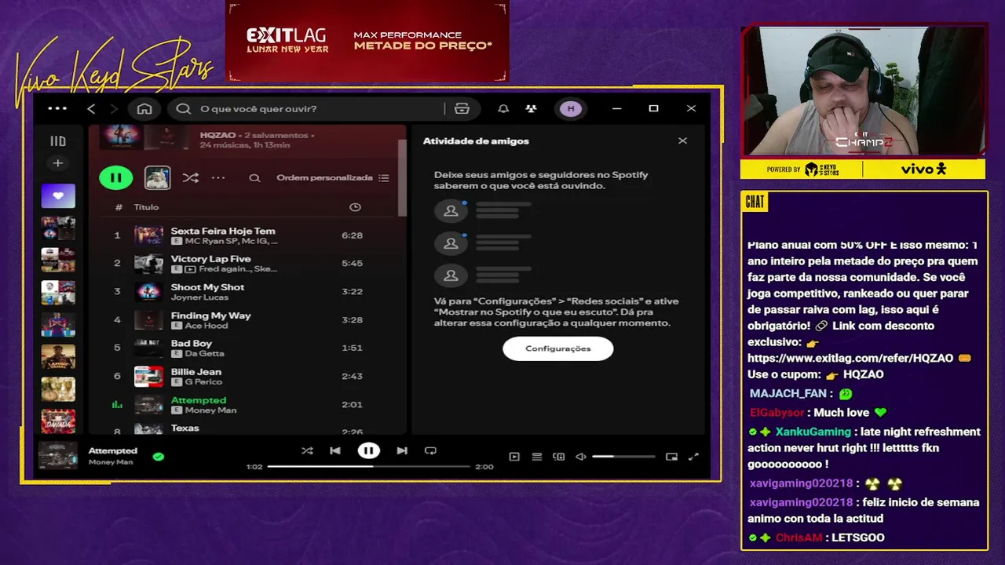Open artist link 'G Perico'
1005x565 pixels.
point(203,382)
